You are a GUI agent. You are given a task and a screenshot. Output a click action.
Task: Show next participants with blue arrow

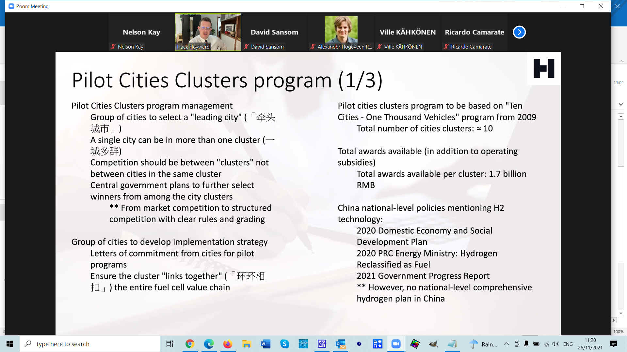(x=519, y=32)
